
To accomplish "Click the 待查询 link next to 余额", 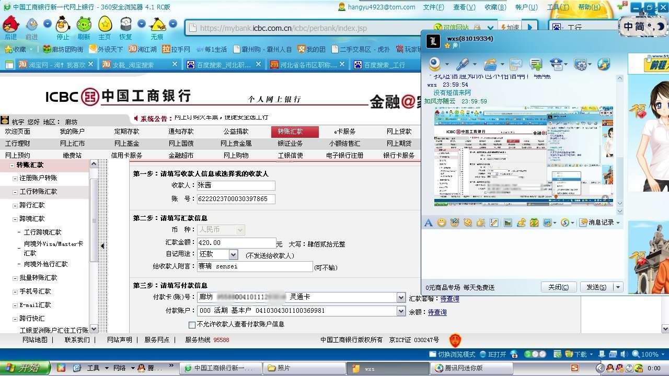I will [x=437, y=312].
